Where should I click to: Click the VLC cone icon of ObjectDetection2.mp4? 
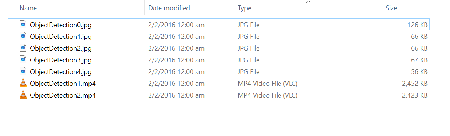23,95
